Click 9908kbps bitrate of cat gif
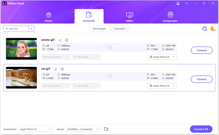The width and height of the screenshot is (219, 135). tap(66, 75)
